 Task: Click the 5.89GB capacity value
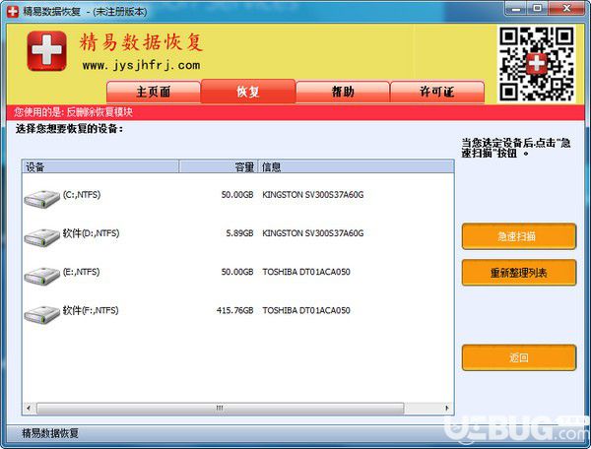coord(239,233)
